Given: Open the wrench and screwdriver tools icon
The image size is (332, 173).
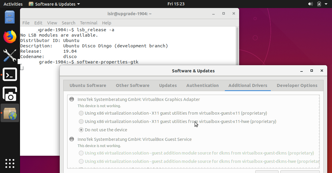Looking at the screenshot, I should [10, 55].
